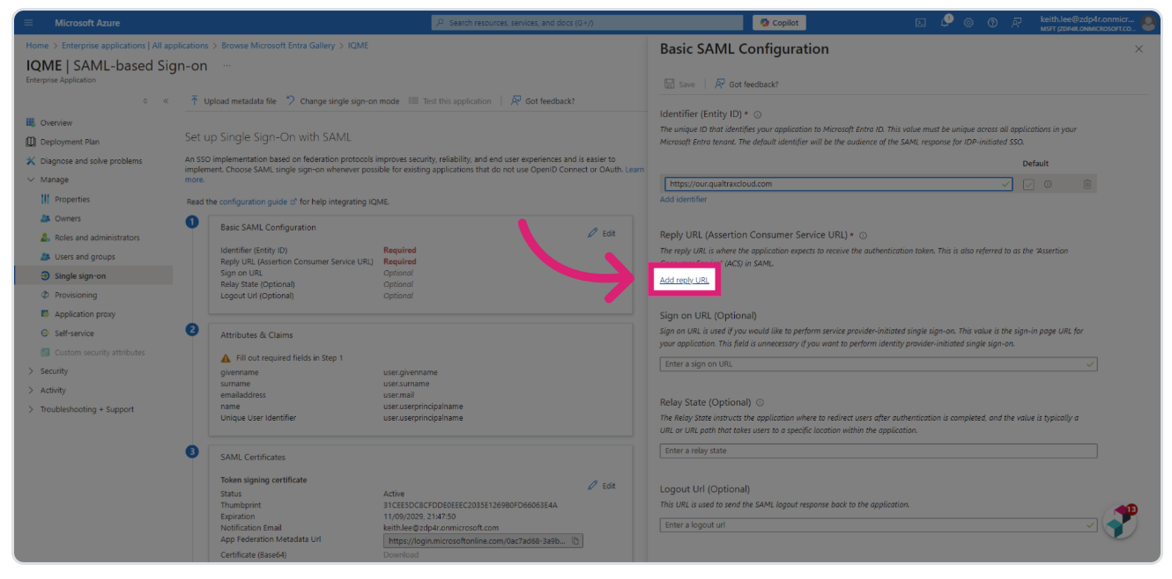The height and width of the screenshot is (579, 1172).
Task: Click the identifier field containing https://our.qualtraxcloud.com
Action: 838,184
